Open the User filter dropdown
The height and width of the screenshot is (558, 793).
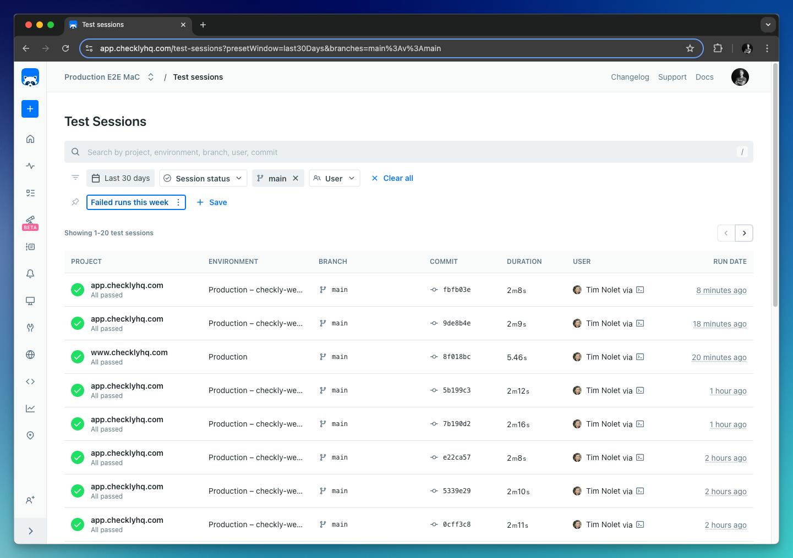(x=335, y=178)
